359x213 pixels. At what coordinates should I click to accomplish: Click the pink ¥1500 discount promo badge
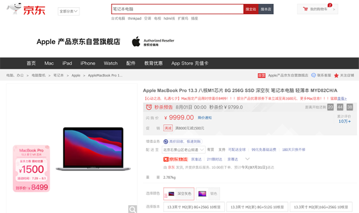click(x=31, y=168)
